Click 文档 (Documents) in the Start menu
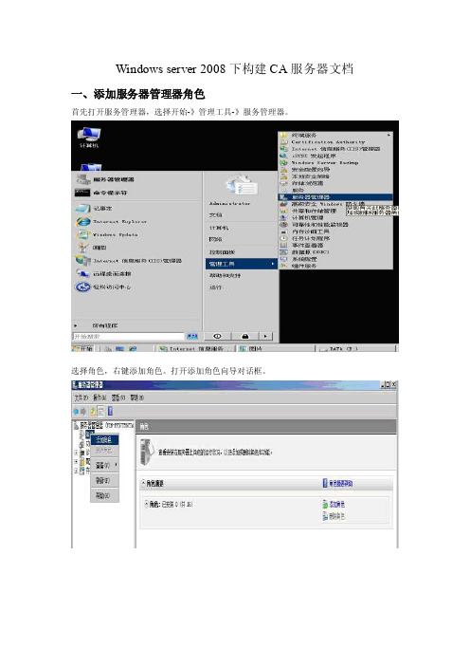The width and height of the screenshot is (470, 666). (x=215, y=215)
